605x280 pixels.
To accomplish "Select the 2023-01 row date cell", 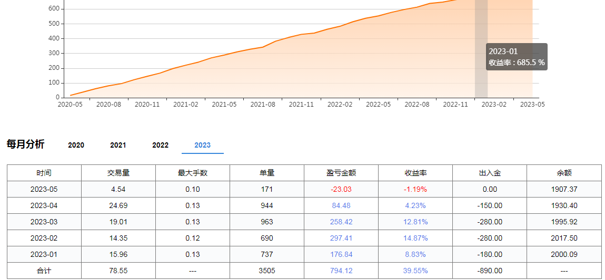I will (x=44, y=254).
